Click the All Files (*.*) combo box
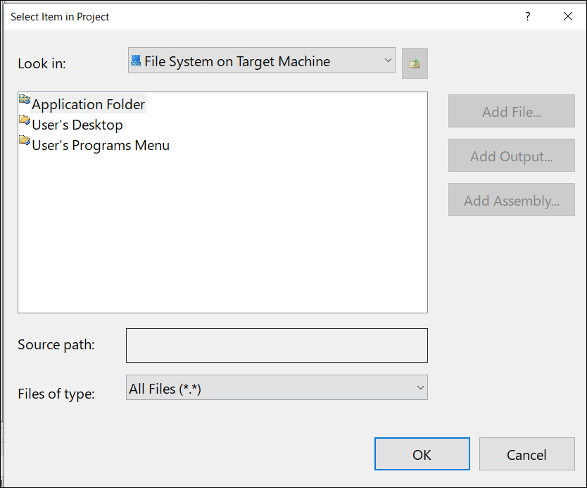The width and height of the screenshot is (587, 488). point(277,387)
